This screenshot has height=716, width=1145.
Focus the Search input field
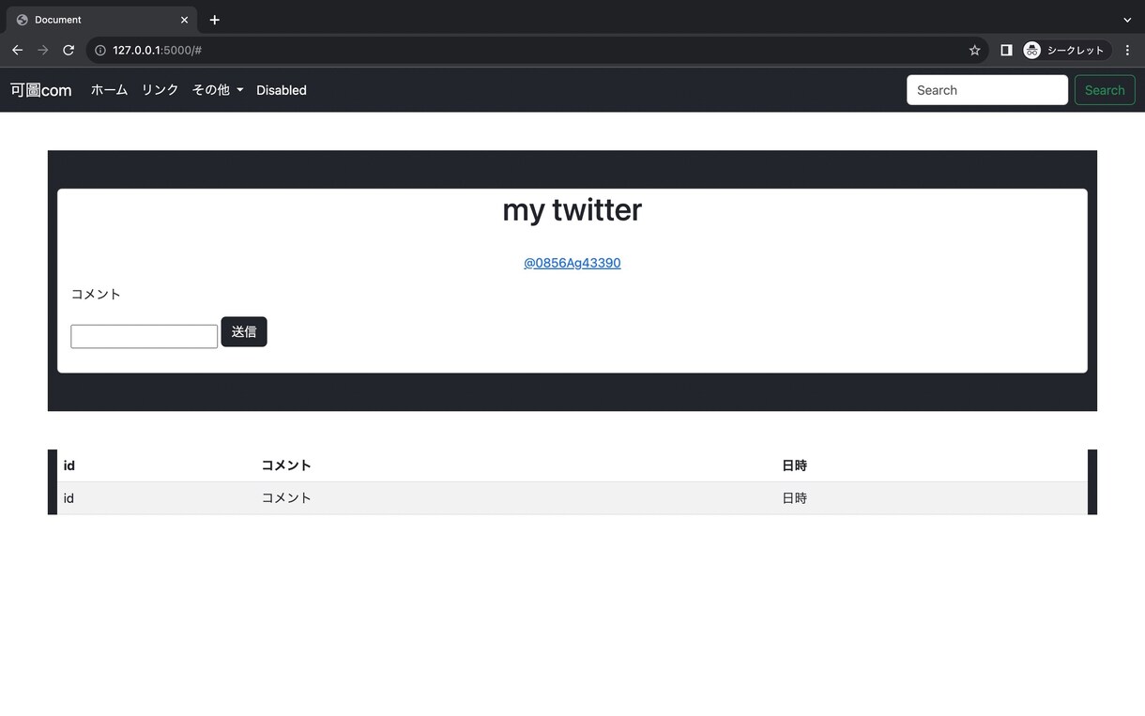coord(987,90)
